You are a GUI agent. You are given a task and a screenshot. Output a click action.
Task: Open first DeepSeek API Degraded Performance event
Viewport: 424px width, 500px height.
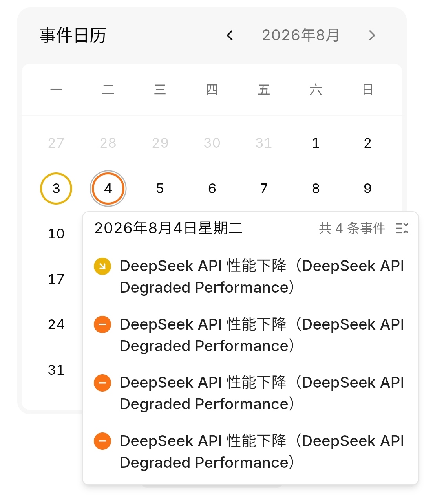pyautogui.click(x=262, y=277)
